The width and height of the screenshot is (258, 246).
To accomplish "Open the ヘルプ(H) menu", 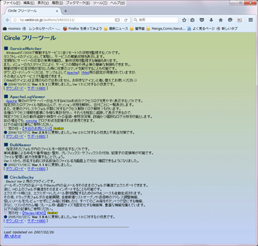I will click(x=117, y=3).
